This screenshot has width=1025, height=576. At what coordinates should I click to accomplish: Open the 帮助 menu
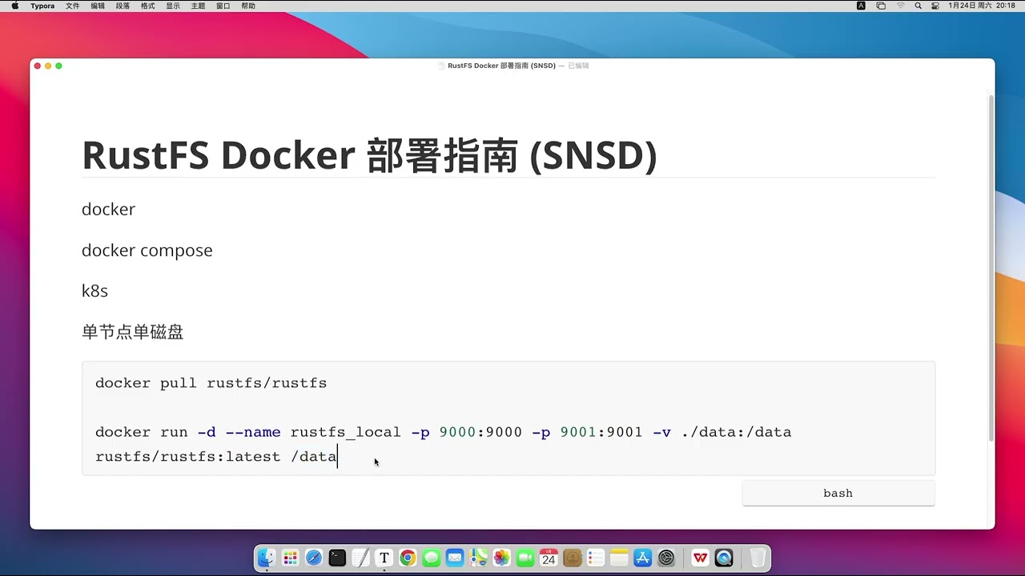click(x=248, y=6)
